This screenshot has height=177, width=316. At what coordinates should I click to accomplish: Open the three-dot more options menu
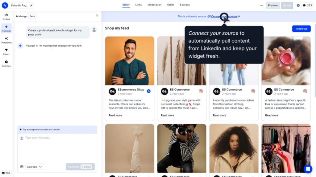[261, 5]
